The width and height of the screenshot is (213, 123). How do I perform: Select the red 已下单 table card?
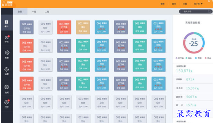64,27
